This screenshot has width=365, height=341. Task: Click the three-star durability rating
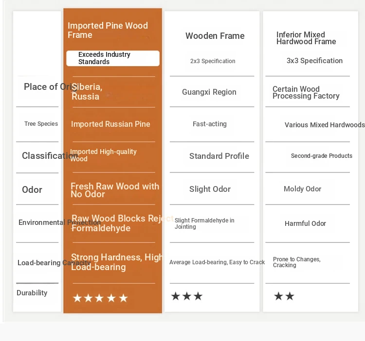click(186, 296)
